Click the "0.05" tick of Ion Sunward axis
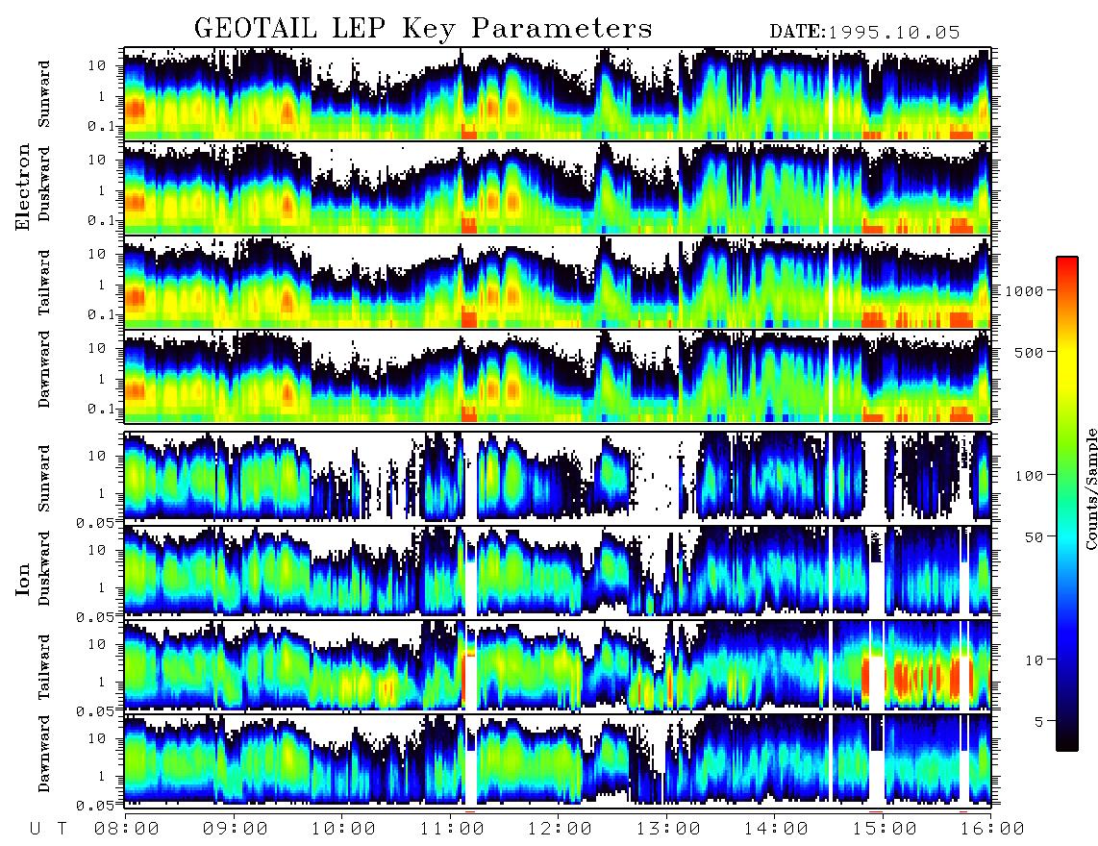Screen dimensions: 1098x846 click(x=94, y=522)
